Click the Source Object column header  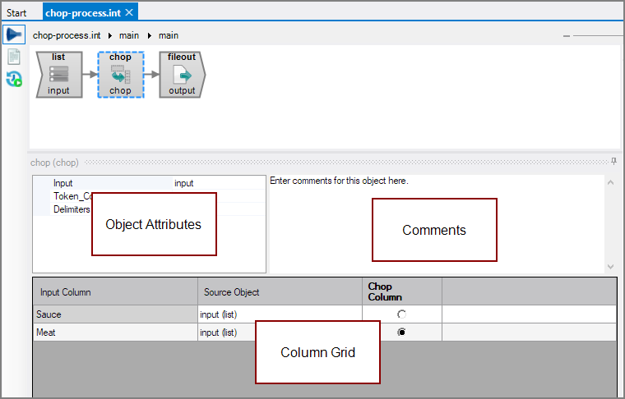pyautogui.click(x=280, y=292)
